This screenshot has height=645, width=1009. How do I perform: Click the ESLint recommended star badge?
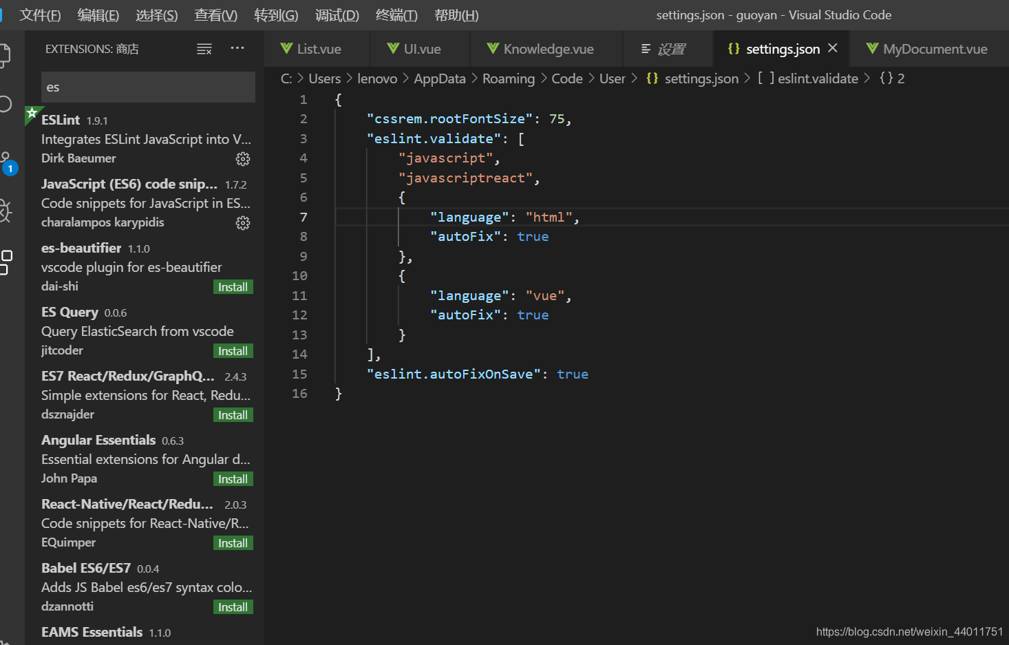pos(32,113)
